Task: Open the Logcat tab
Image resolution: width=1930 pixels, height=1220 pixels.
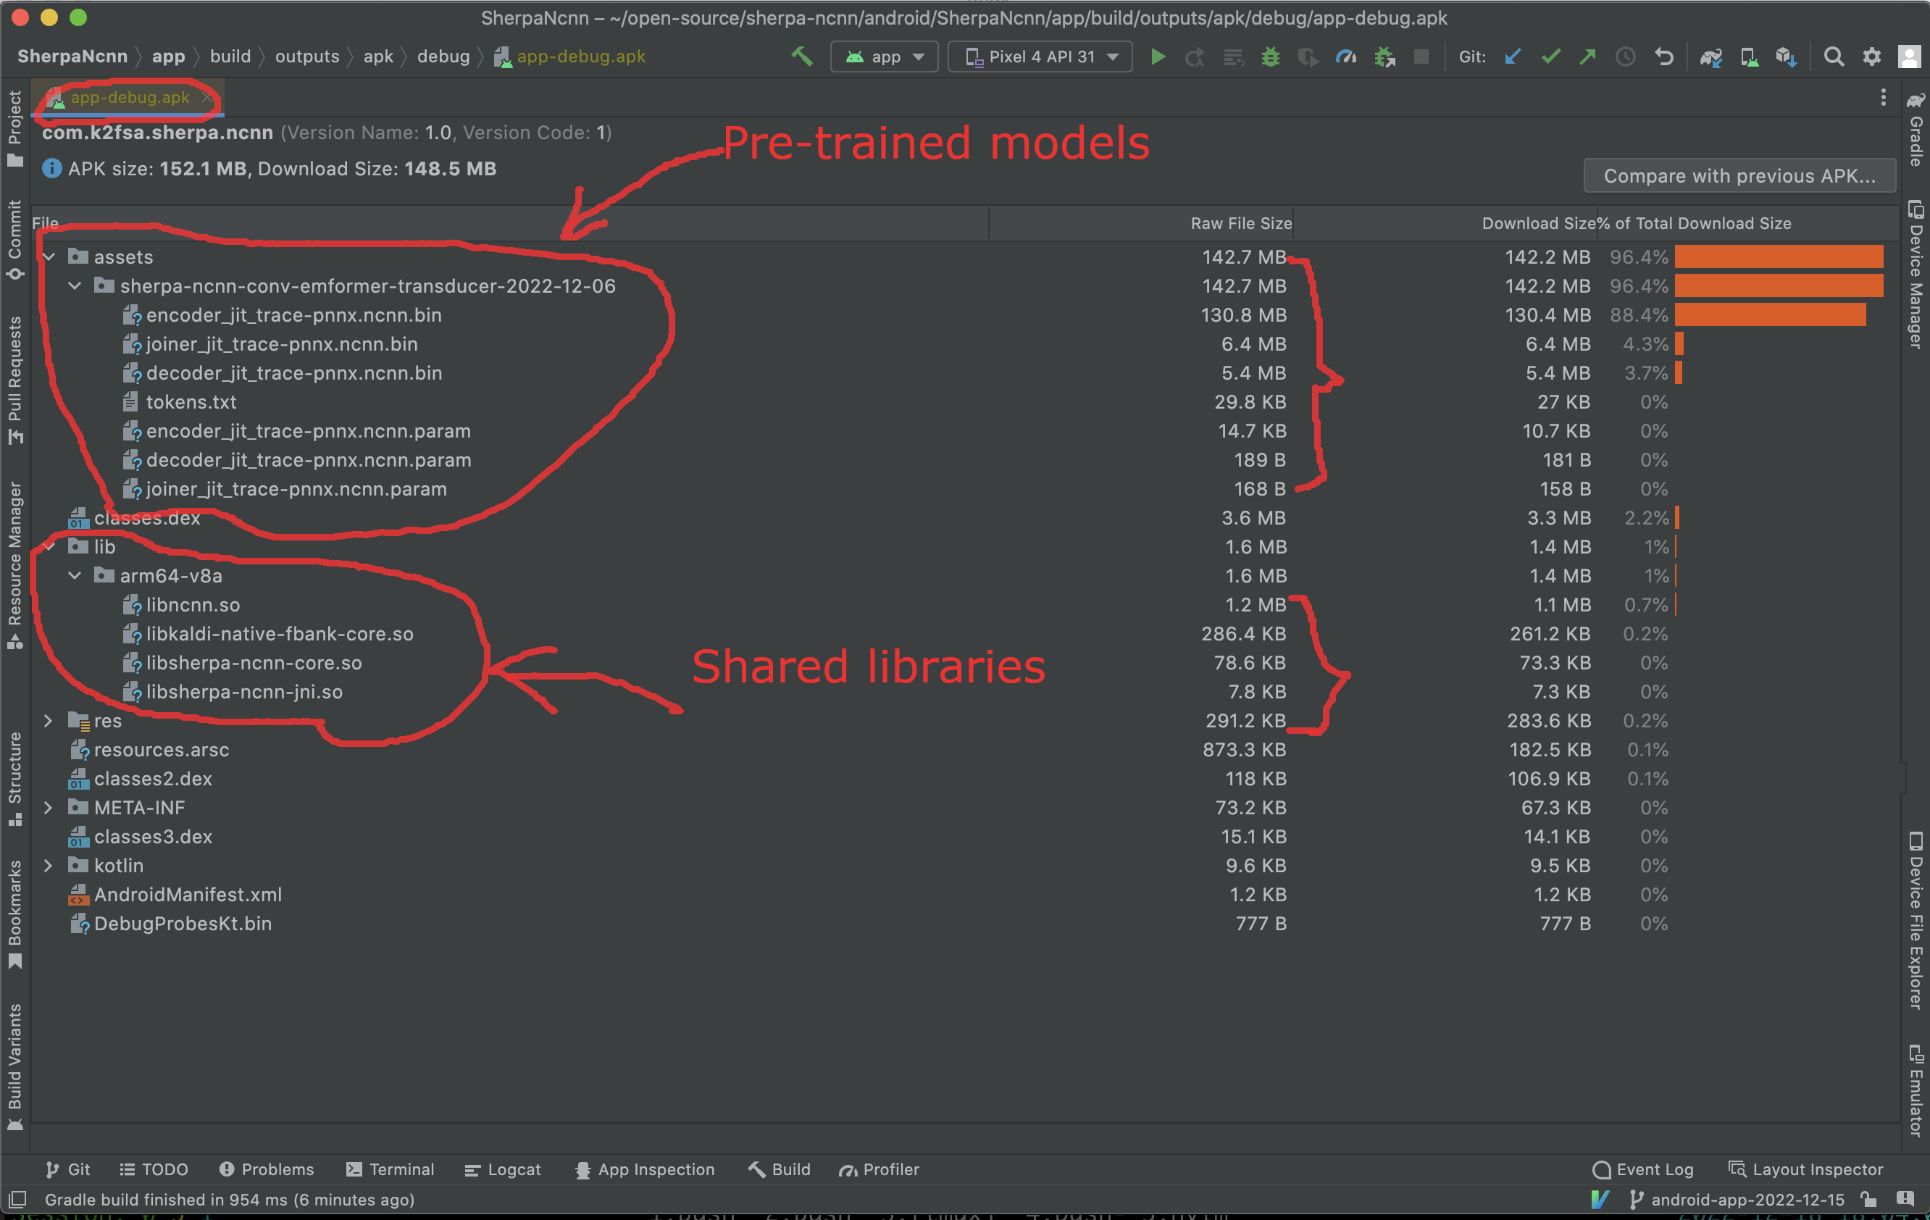Action: 504,1169
